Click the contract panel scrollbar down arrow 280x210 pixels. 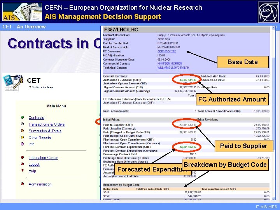(x=273, y=198)
